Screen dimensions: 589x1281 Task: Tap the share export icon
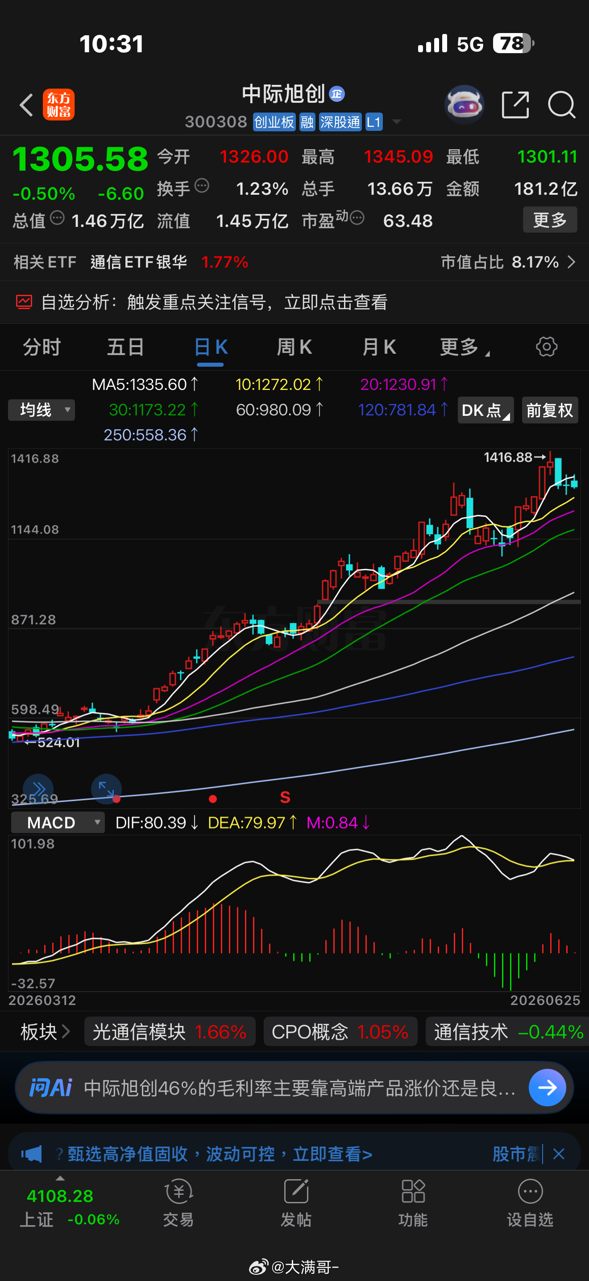515,105
